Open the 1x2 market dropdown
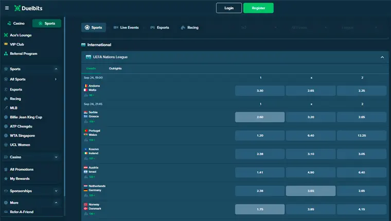391x221 pixels. pyautogui.click(x=259, y=27)
